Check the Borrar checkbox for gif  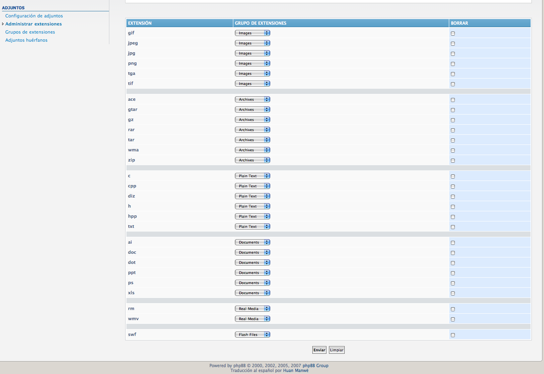coord(453,34)
